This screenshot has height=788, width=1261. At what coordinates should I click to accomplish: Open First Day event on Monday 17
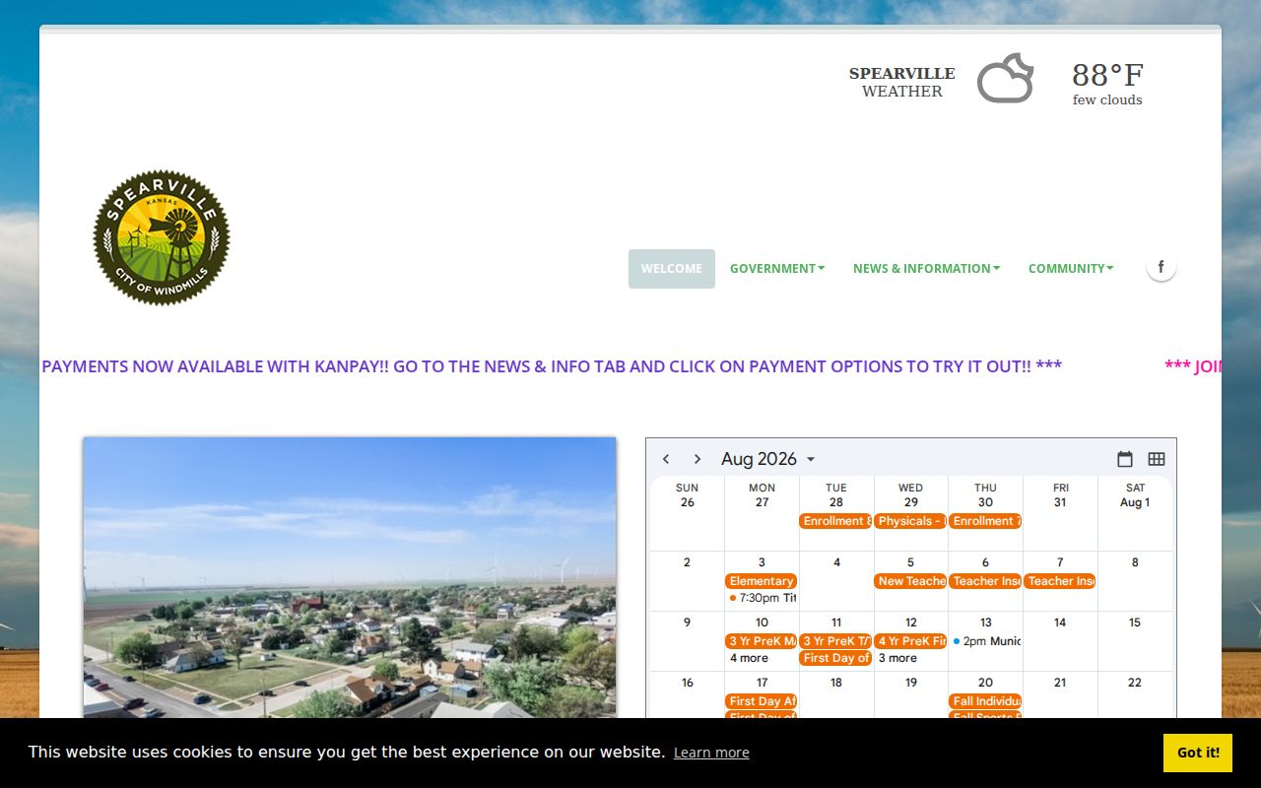point(761,701)
